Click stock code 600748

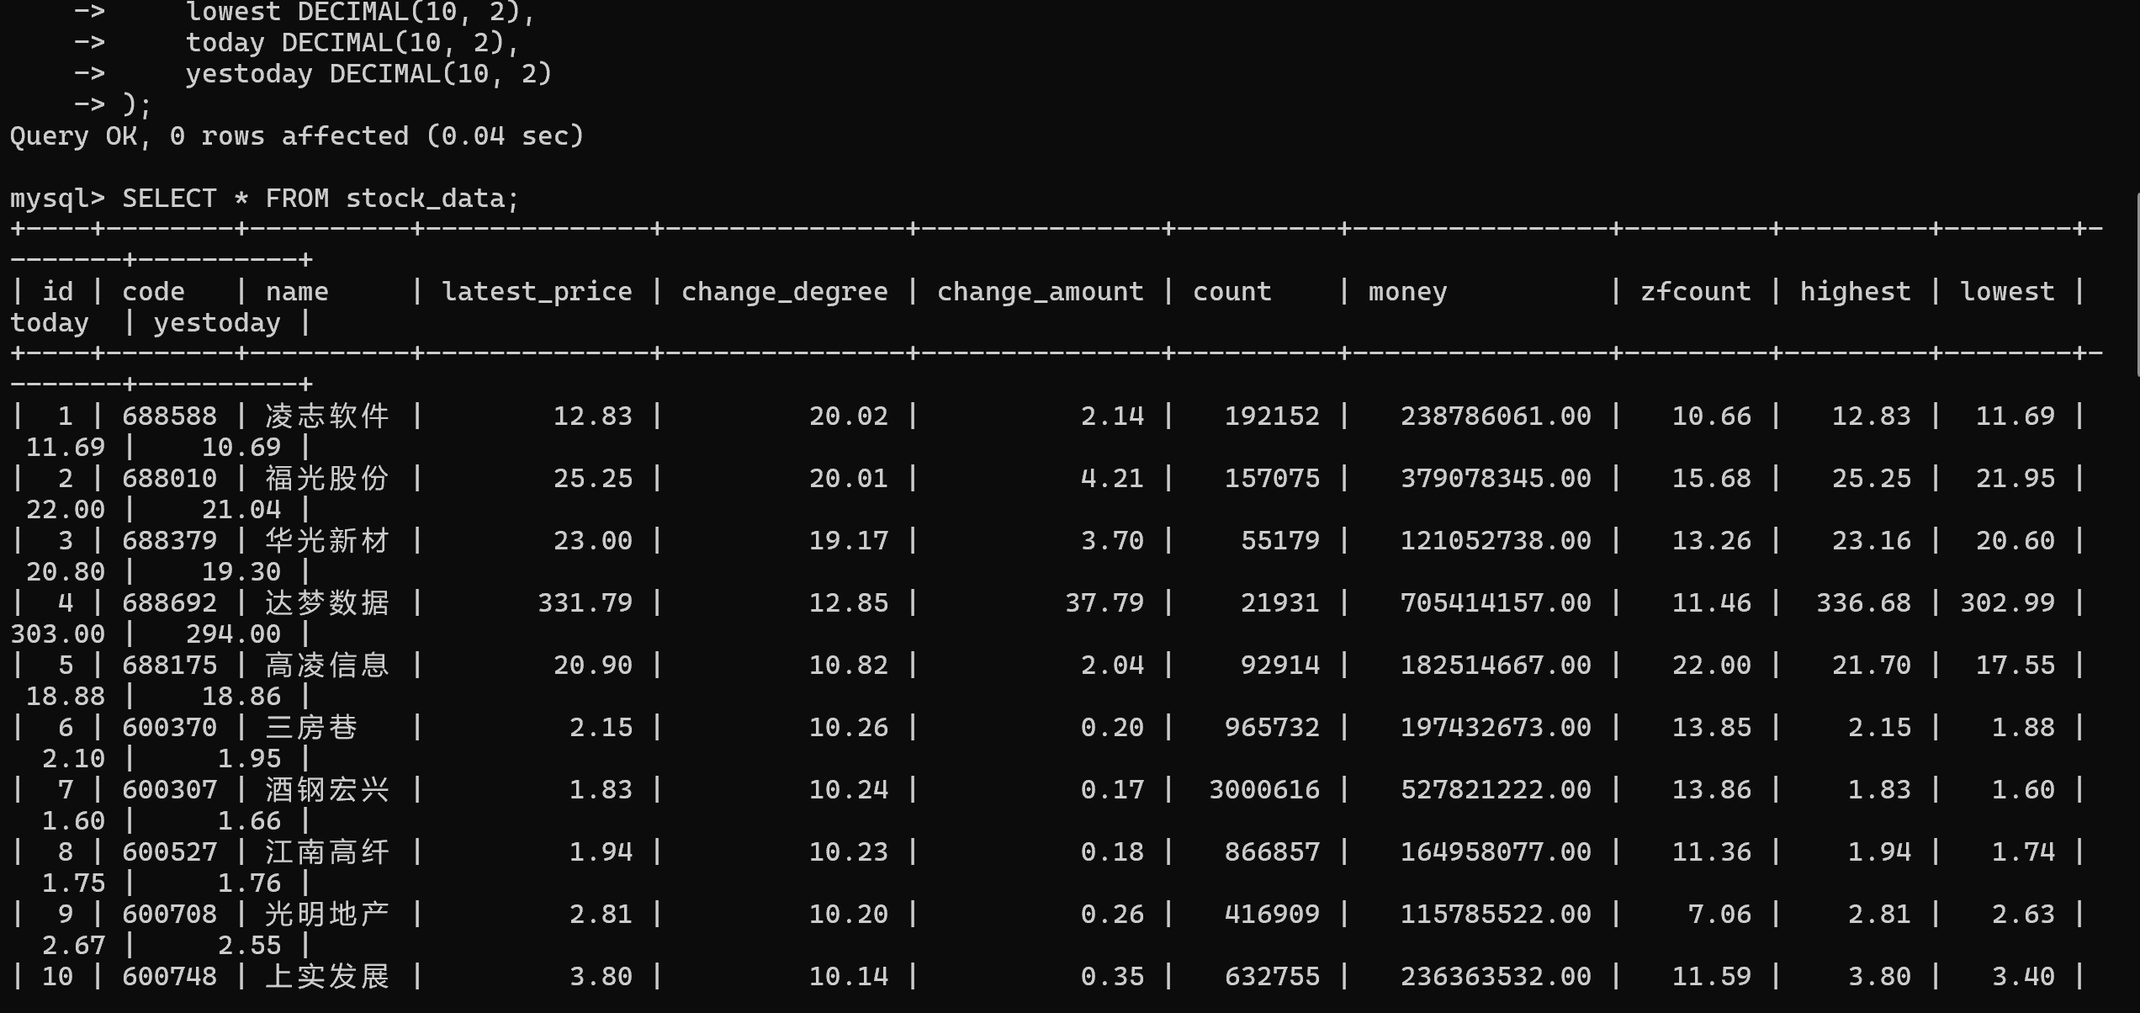(169, 976)
